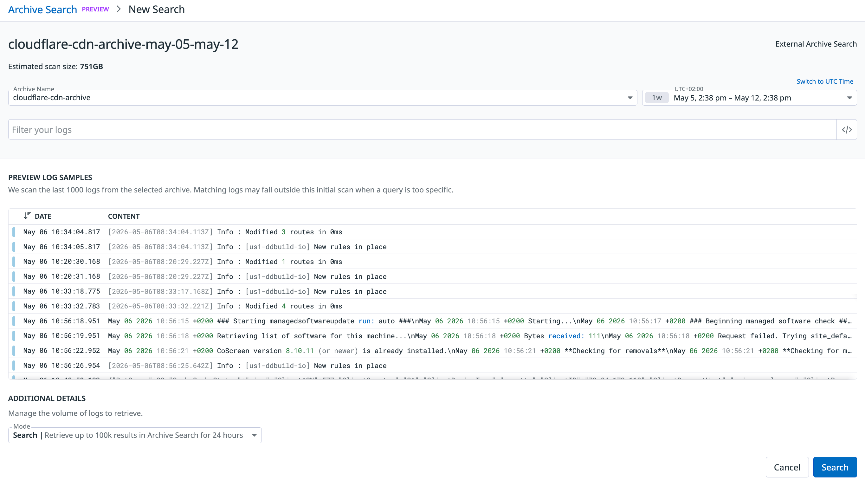Click title cloudflare-cdn-archive-may-05-may-12
Viewport: 865px width, 486px height.
[x=123, y=44]
